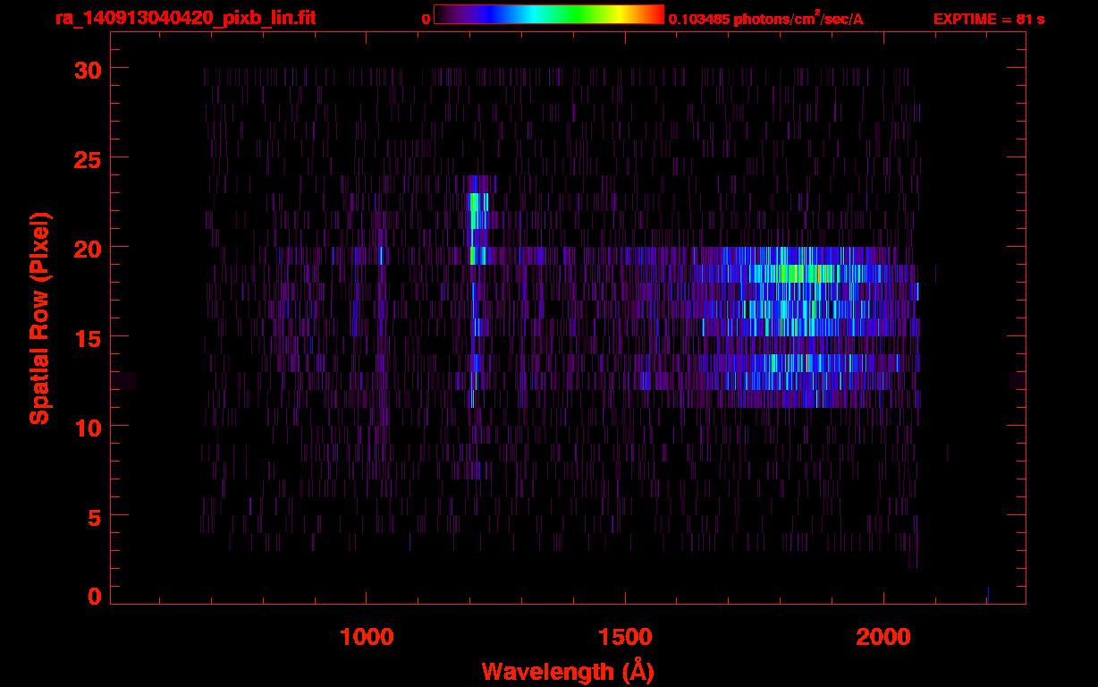Screen dimensions: 1098x687
Task: Click the EXPTIME = 81 s label
Action: pyautogui.click(x=989, y=19)
